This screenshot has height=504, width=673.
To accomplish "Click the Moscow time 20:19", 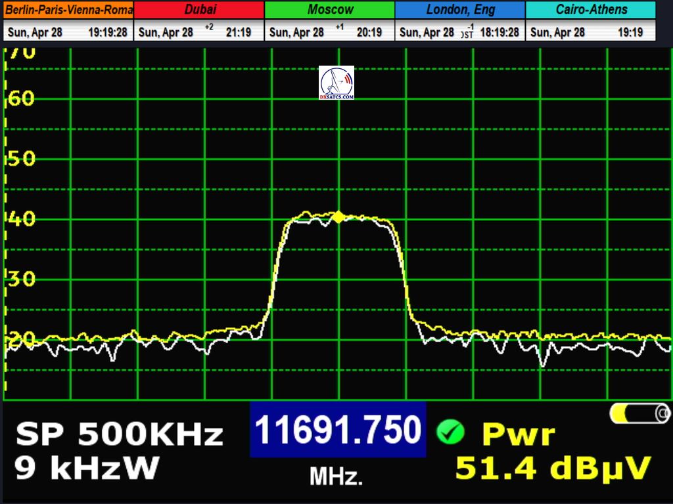I will coord(368,32).
